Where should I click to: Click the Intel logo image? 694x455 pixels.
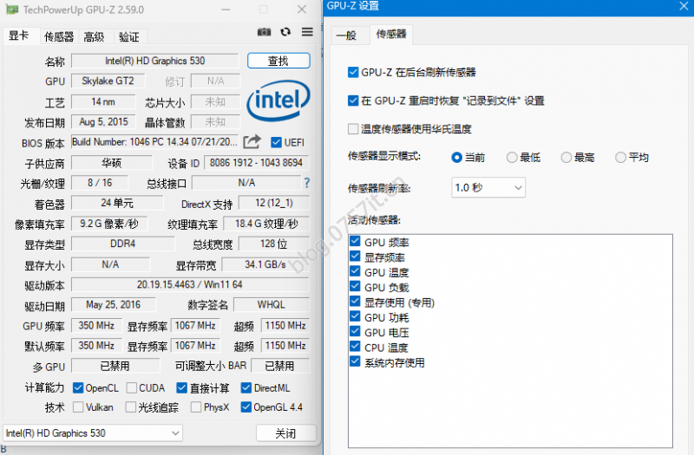coord(278,101)
